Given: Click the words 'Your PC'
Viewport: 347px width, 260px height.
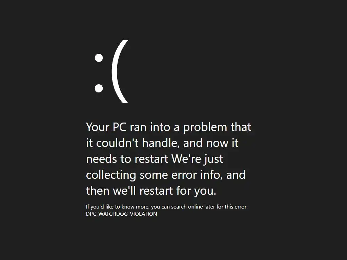Looking at the screenshot, I should (x=106, y=127).
